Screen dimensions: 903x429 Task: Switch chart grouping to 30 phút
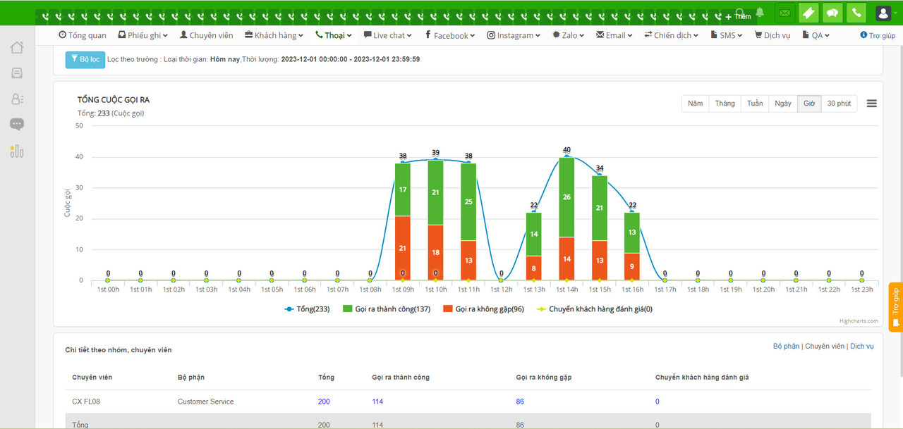[x=839, y=104]
